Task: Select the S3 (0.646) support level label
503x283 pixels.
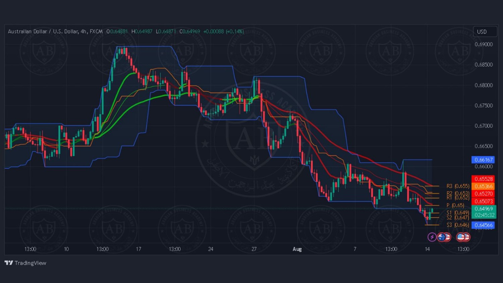Action: (458, 225)
